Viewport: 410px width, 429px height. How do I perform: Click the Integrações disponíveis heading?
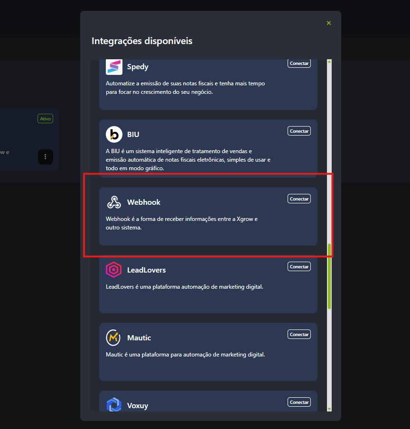(x=142, y=41)
